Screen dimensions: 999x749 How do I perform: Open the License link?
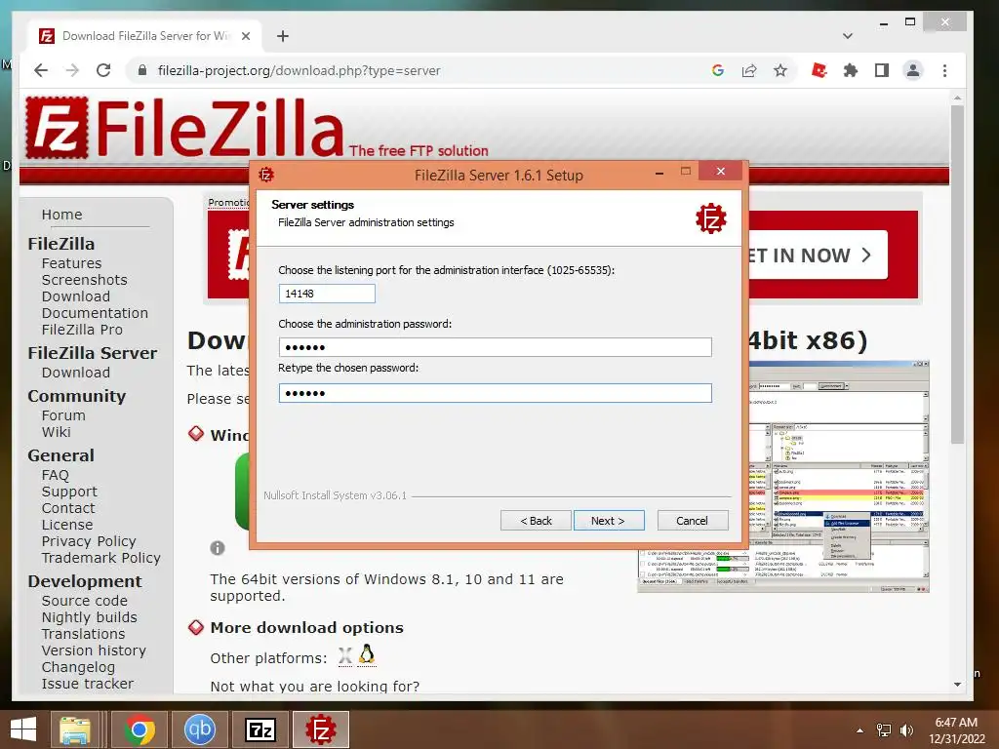click(x=67, y=525)
